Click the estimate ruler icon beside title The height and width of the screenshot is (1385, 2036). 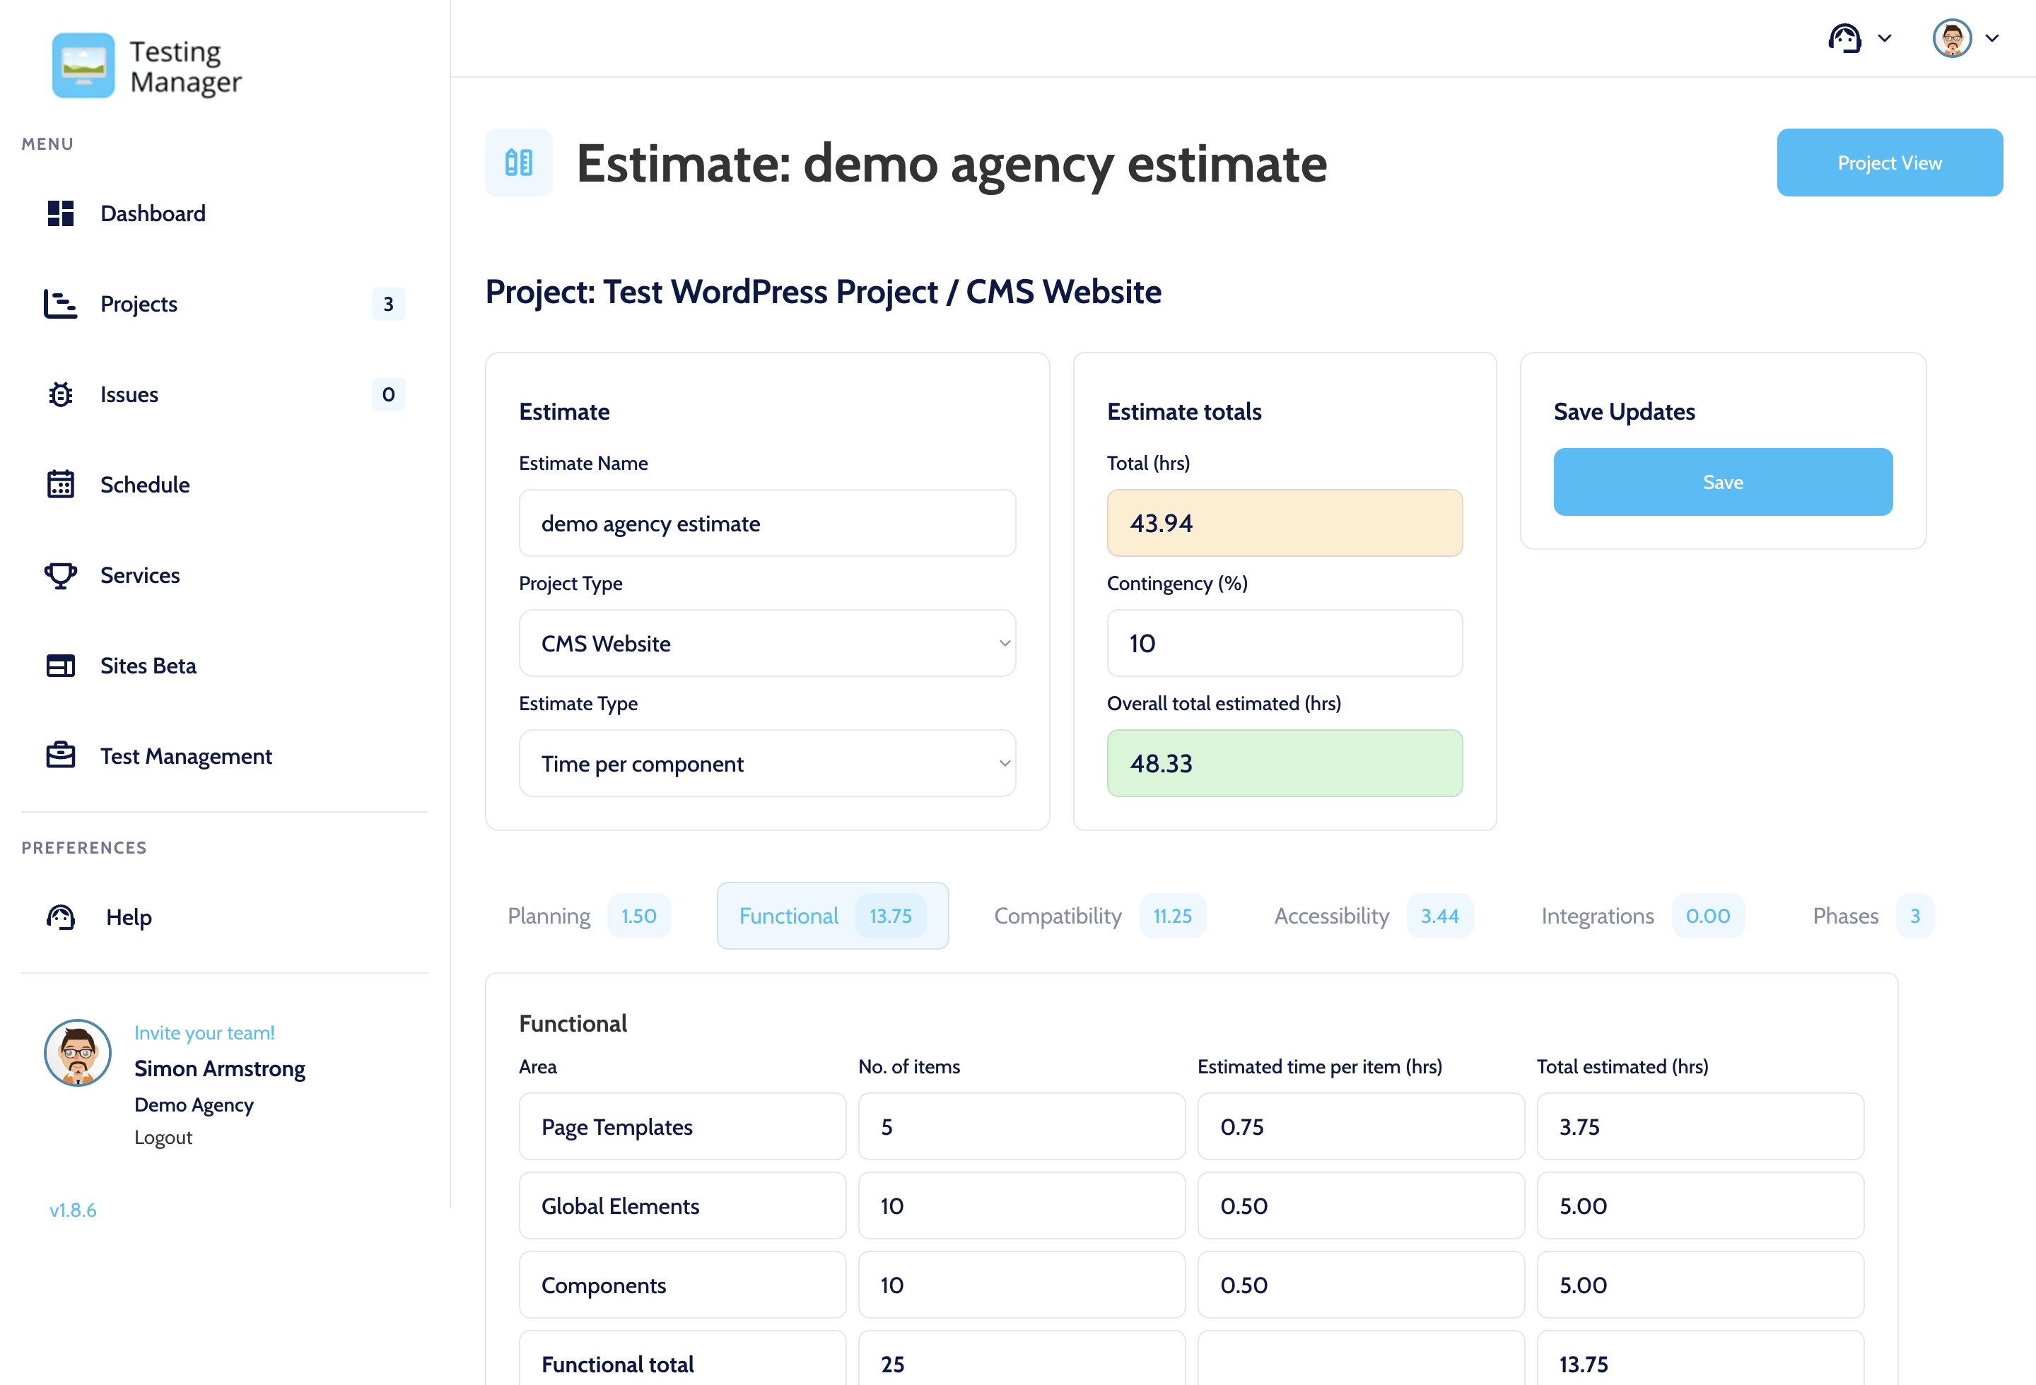[x=519, y=163]
